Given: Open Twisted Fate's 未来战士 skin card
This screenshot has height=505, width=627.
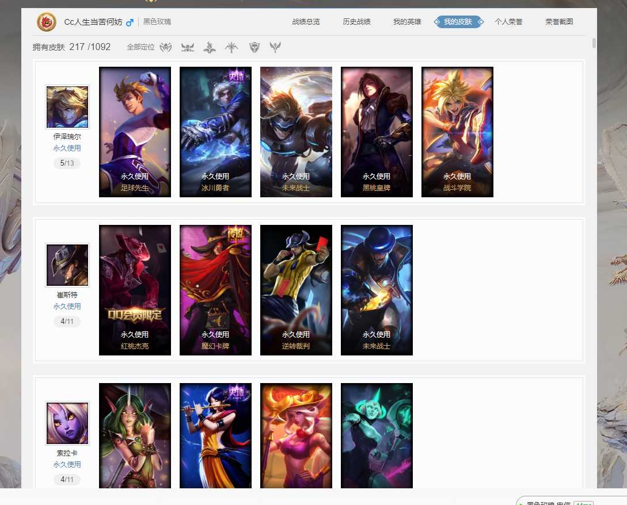Looking at the screenshot, I should 377,290.
